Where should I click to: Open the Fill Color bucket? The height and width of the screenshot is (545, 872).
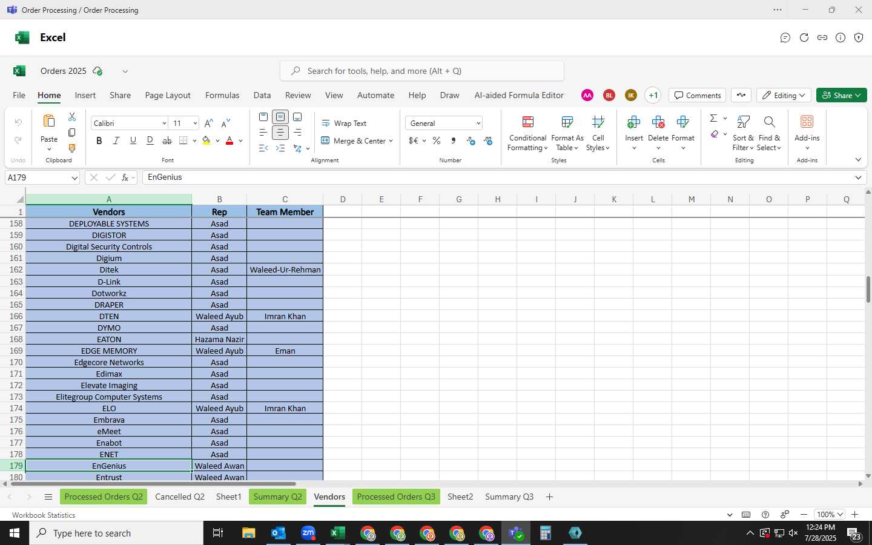206,140
